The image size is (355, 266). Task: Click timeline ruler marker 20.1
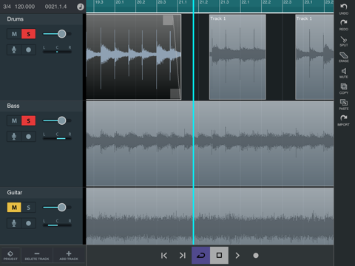click(x=120, y=2)
